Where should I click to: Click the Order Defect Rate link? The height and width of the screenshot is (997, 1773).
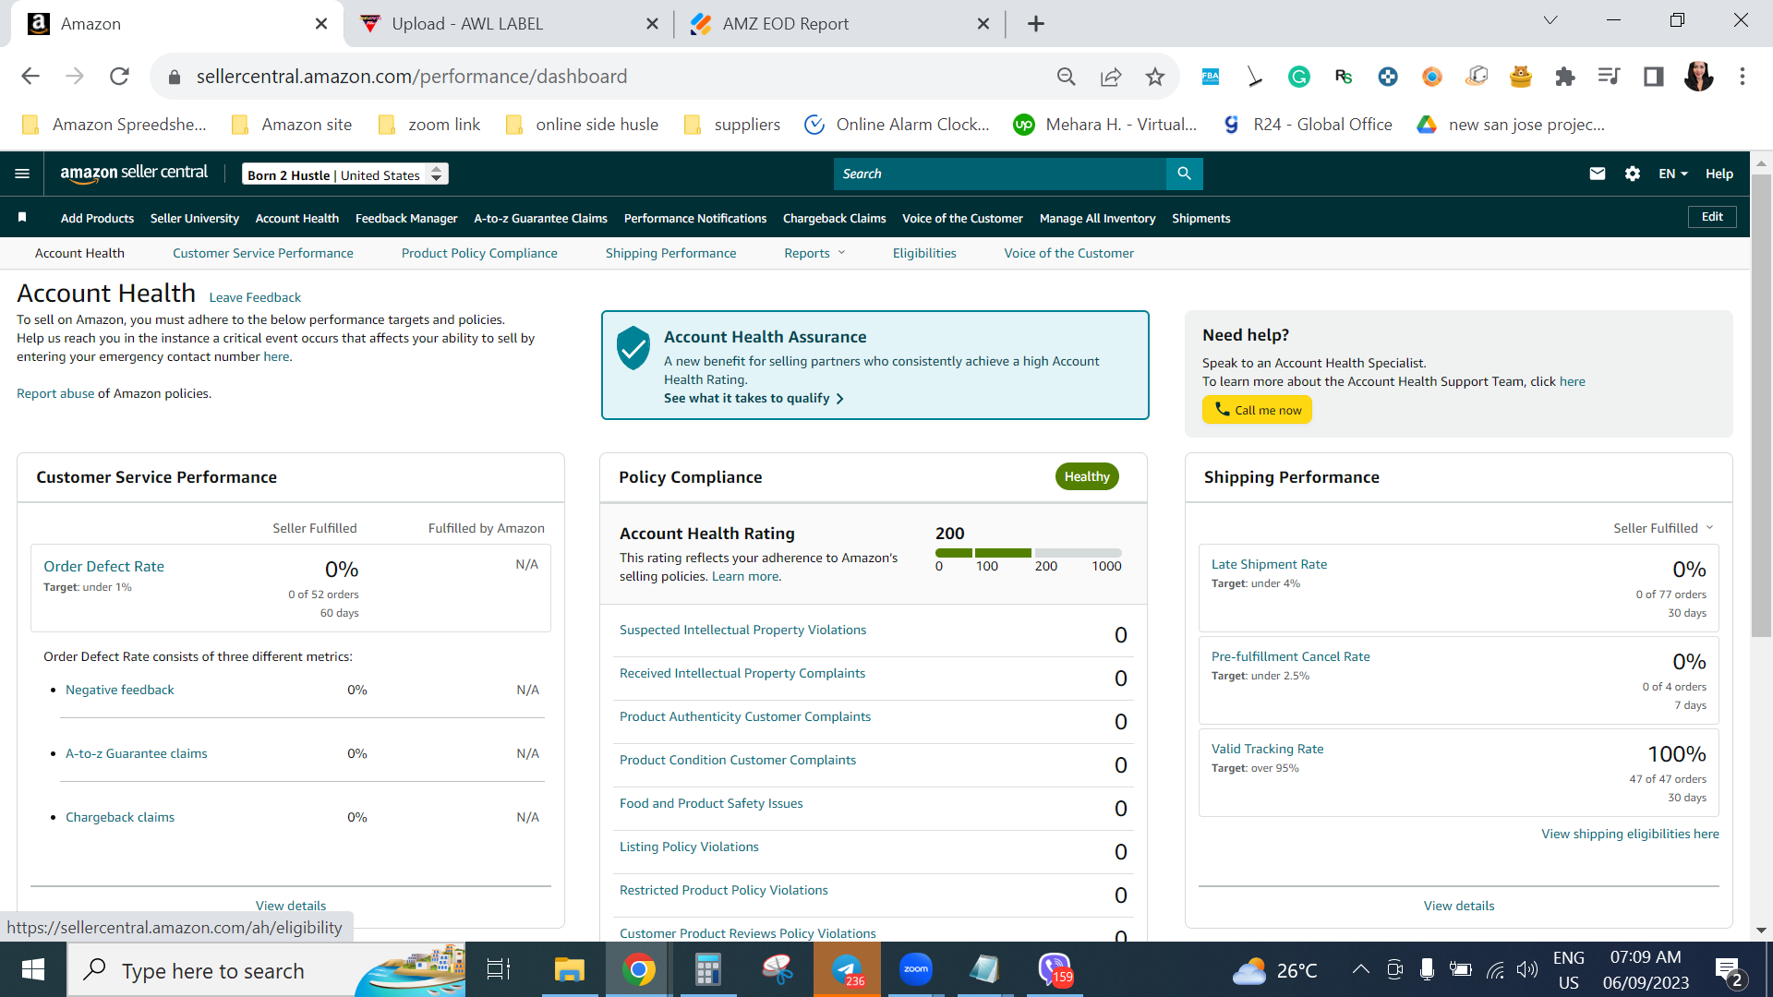point(103,567)
